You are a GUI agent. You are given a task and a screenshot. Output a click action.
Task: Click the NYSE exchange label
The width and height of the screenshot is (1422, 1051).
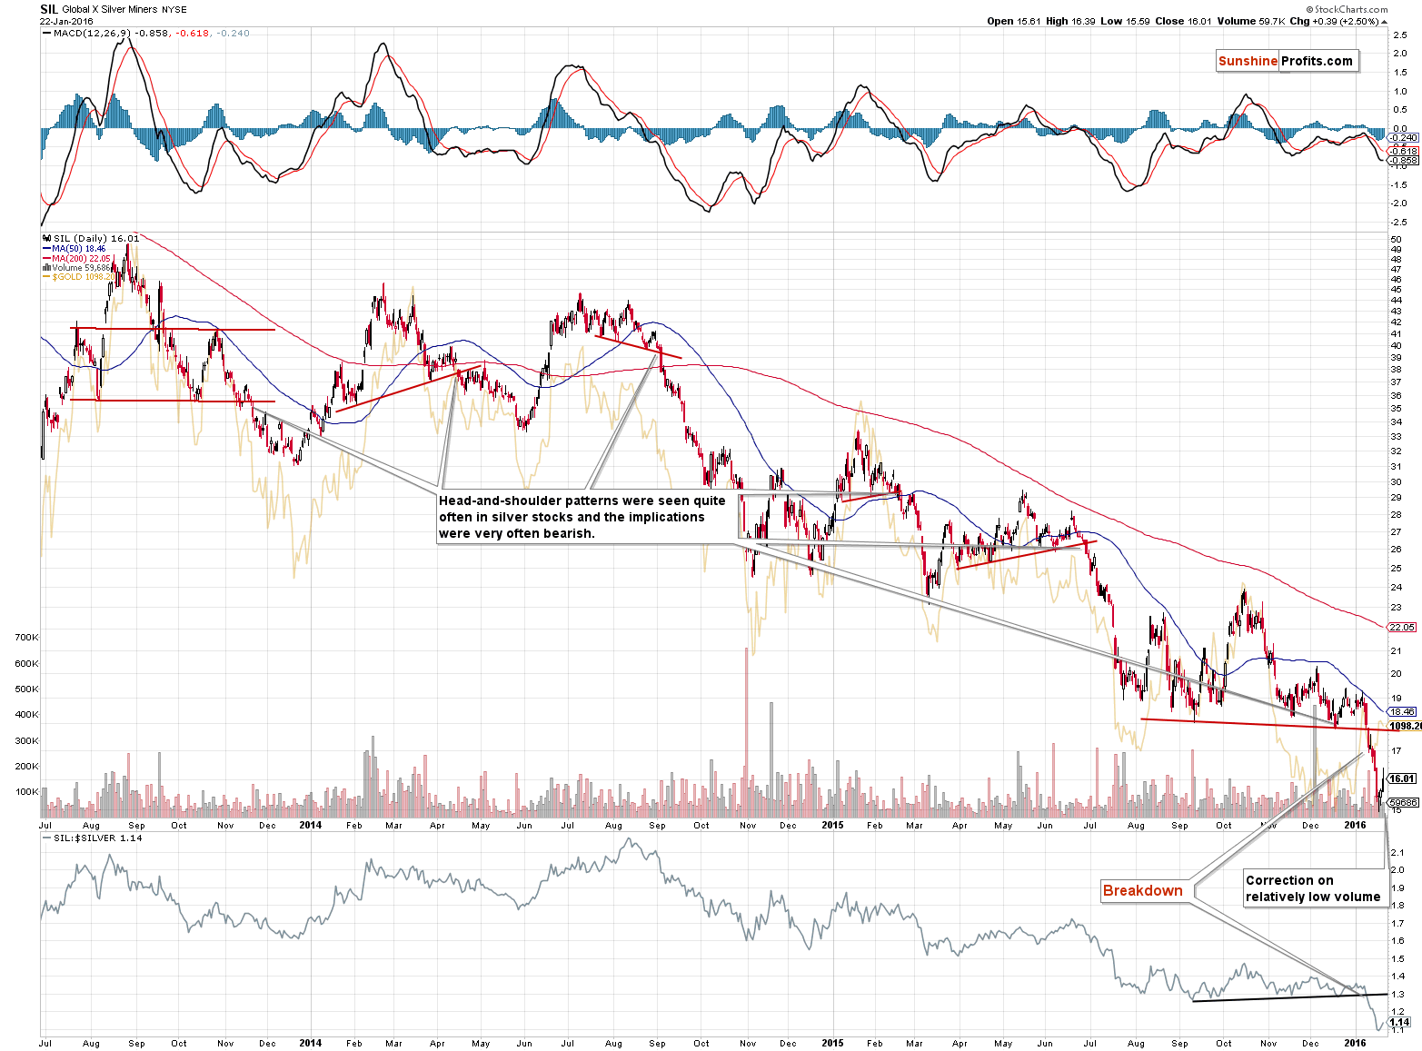[x=174, y=9]
